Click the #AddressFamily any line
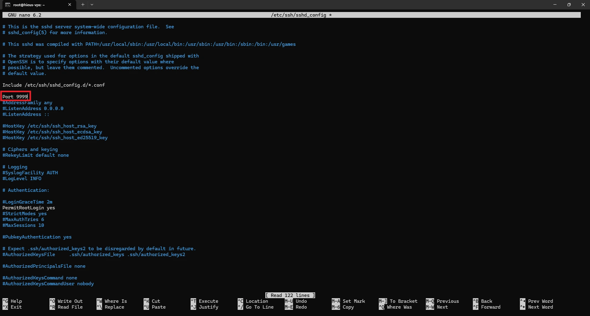This screenshot has height=316, width=590. [x=27, y=103]
